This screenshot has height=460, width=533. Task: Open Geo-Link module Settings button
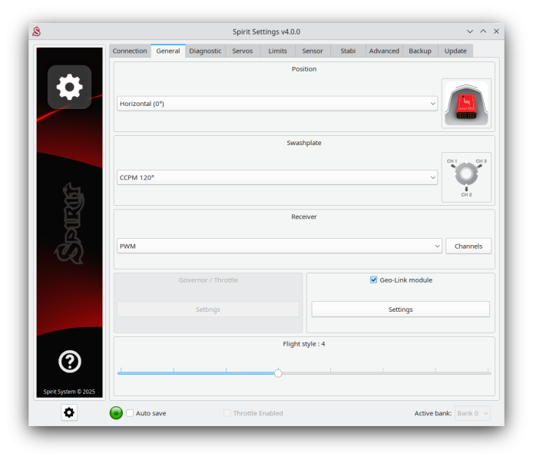click(x=400, y=309)
